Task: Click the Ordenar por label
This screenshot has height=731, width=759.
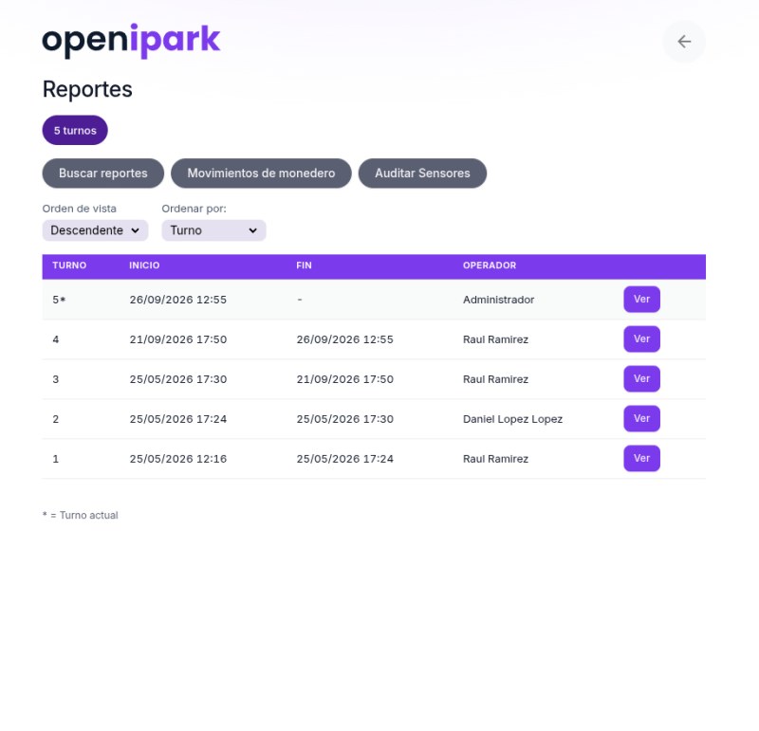Action: [x=194, y=209]
